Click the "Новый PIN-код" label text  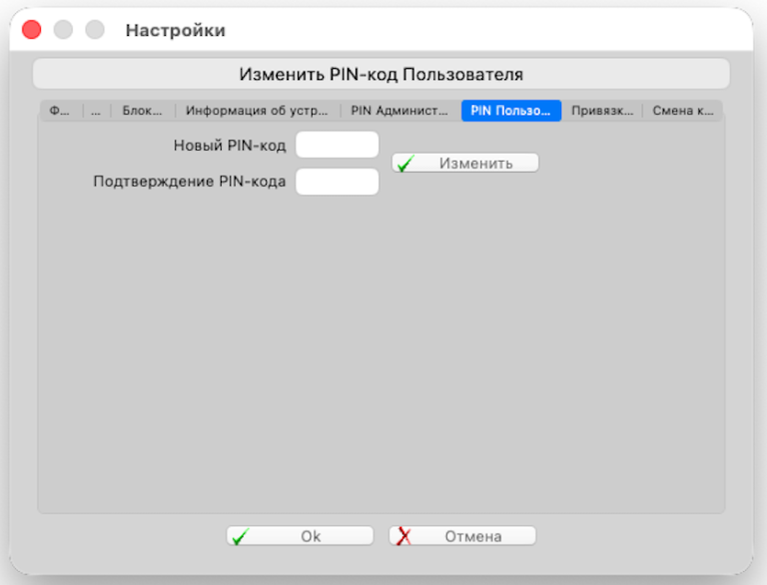(x=230, y=146)
